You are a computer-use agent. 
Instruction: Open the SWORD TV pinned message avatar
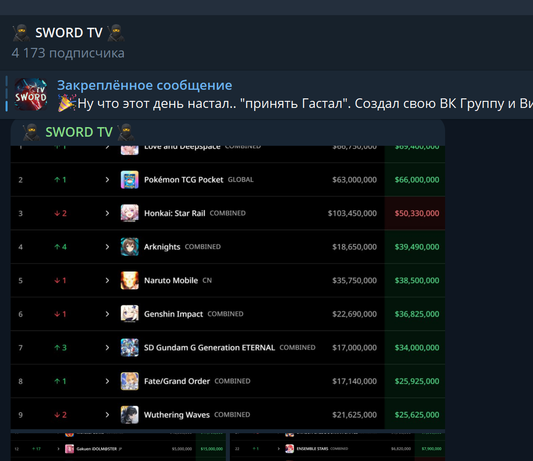31,94
